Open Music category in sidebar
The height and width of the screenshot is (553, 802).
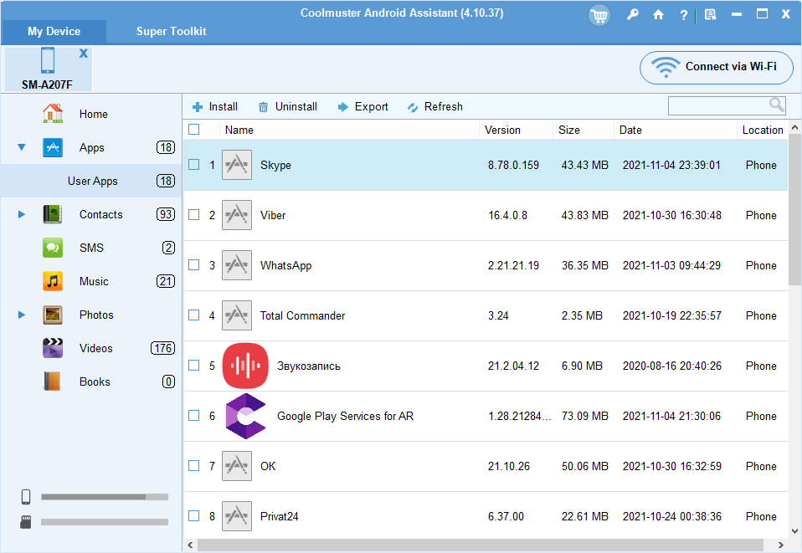[x=94, y=282]
